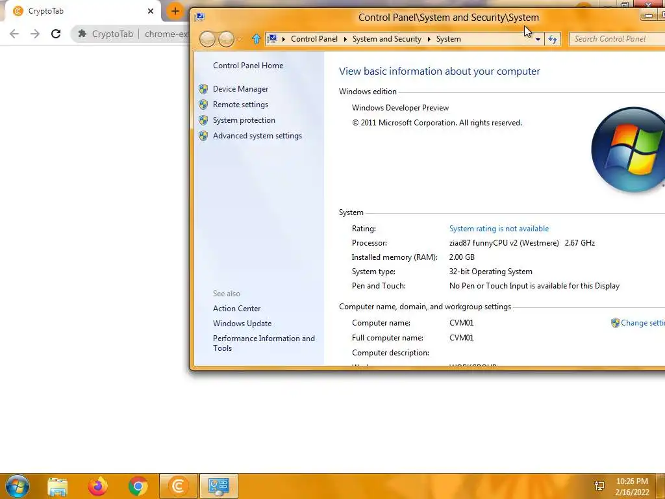The width and height of the screenshot is (665, 499).
Task: Click the 'View basic information about your computer' heading
Action: pyautogui.click(x=440, y=71)
